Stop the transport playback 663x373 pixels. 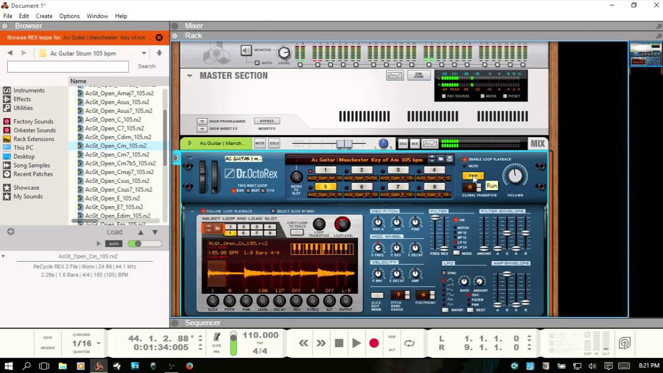pyautogui.click(x=339, y=343)
